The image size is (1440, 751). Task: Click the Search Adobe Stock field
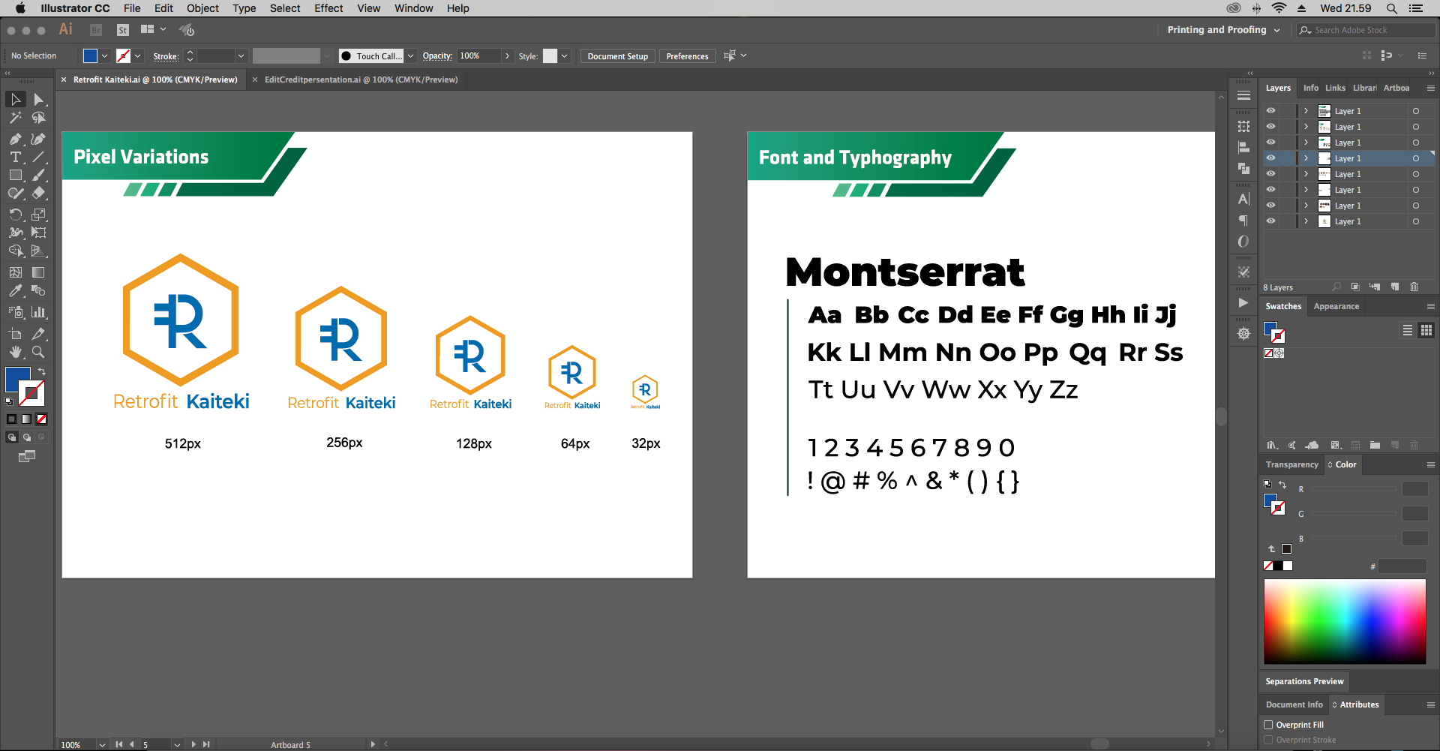point(1366,30)
